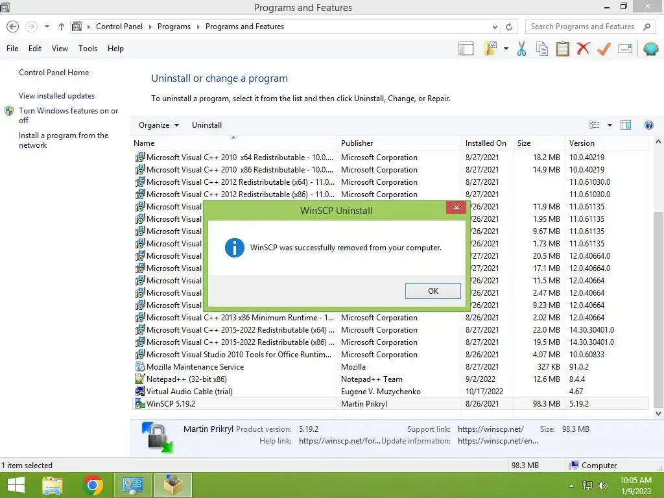Image resolution: width=664 pixels, height=498 pixels.
Task: Refresh the Programs and Features list
Action: pos(509,27)
